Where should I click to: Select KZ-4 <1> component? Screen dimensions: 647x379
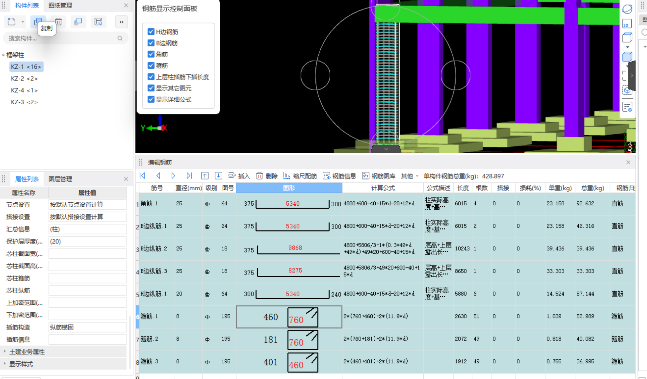tap(24, 90)
